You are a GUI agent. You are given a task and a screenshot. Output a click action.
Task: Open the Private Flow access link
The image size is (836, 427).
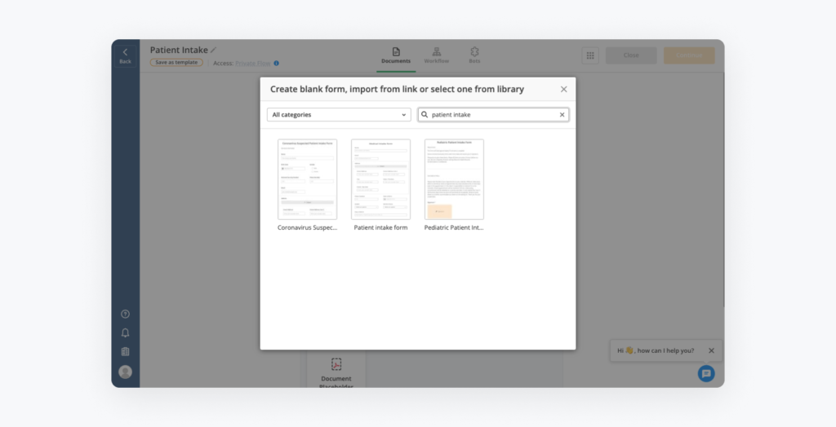coord(252,63)
